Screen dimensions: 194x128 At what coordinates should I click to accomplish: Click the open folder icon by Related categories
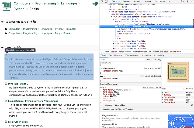coord(35,22)
